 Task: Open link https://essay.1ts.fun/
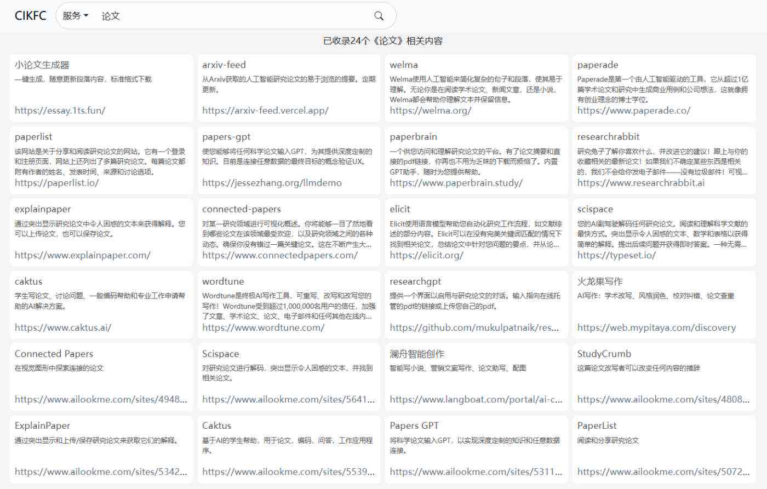tap(60, 110)
